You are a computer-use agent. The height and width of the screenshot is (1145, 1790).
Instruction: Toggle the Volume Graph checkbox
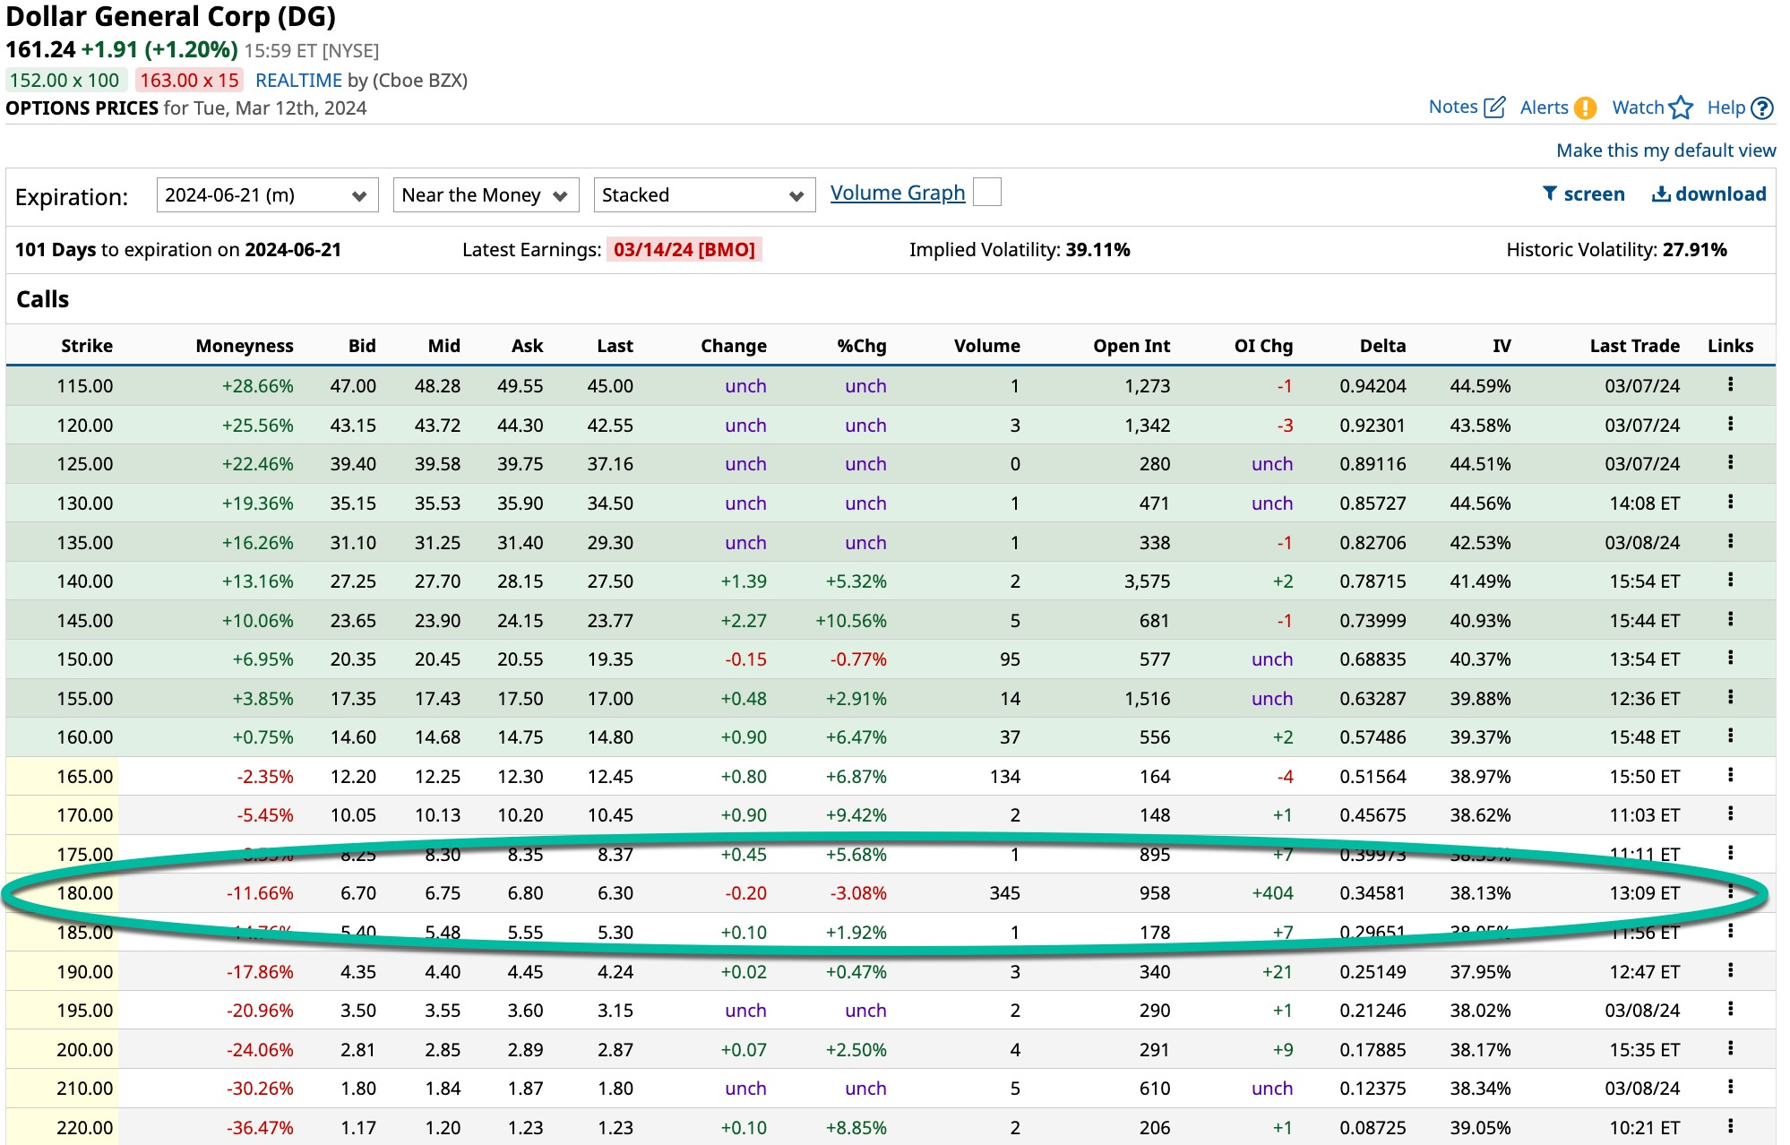coord(986,193)
